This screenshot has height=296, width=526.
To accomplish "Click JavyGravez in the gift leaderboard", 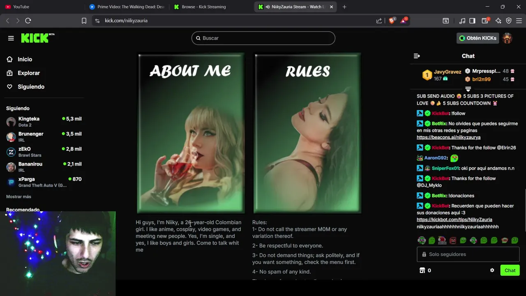I will (448, 72).
